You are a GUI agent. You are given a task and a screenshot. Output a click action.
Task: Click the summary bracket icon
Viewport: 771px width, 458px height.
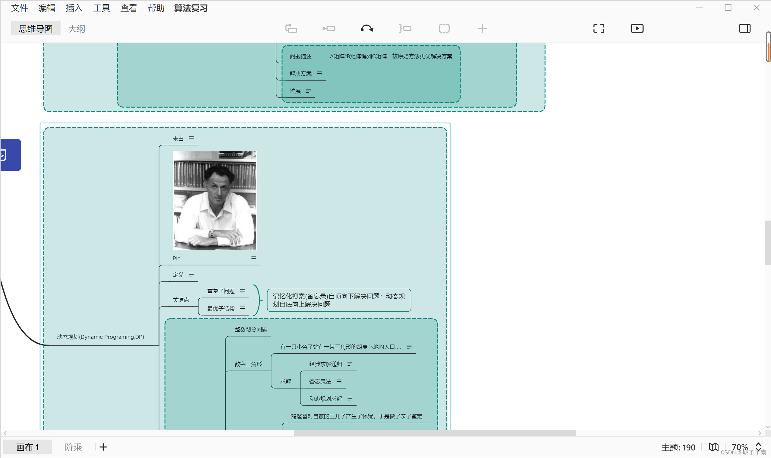tap(405, 28)
